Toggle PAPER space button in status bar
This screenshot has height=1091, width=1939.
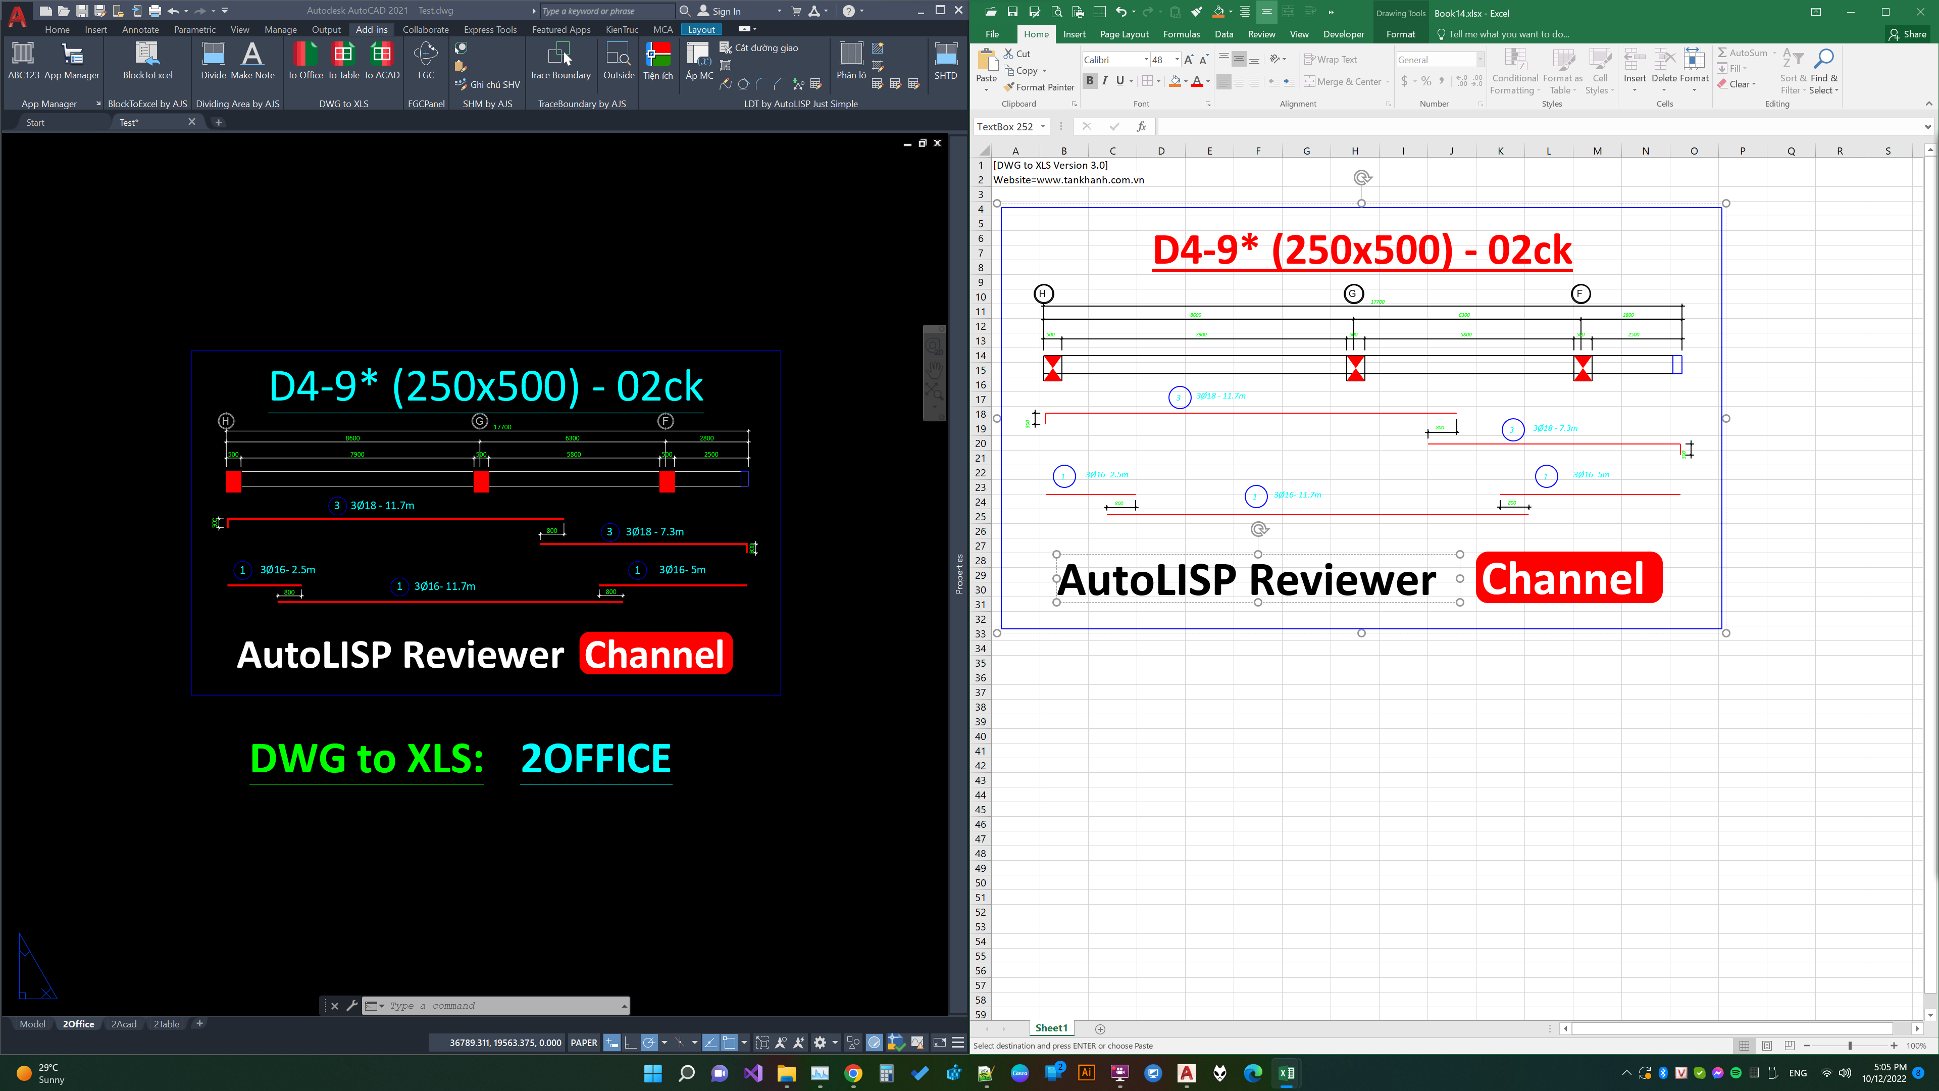point(583,1043)
